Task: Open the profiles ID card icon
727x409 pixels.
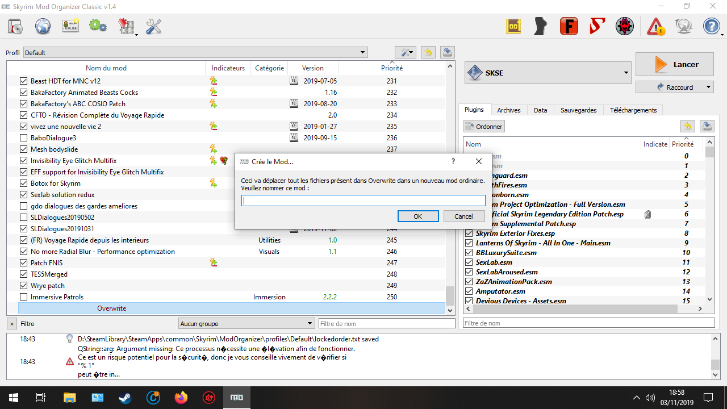Action: pyautogui.click(x=70, y=26)
